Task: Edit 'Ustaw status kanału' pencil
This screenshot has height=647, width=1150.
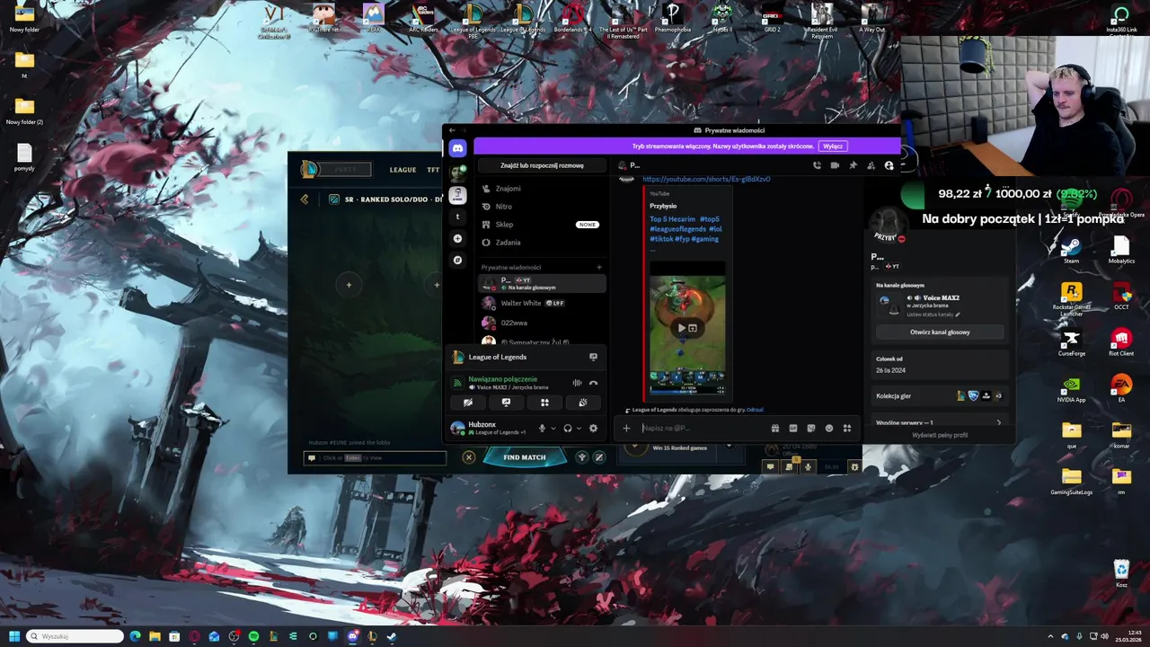Action: tap(958, 315)
